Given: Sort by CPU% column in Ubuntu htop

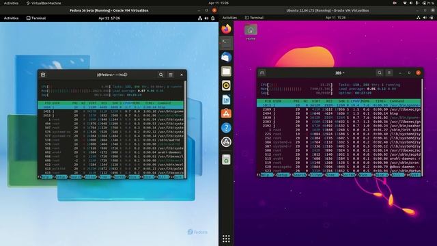Looking at the screenshot, I should tap(356, 101).
